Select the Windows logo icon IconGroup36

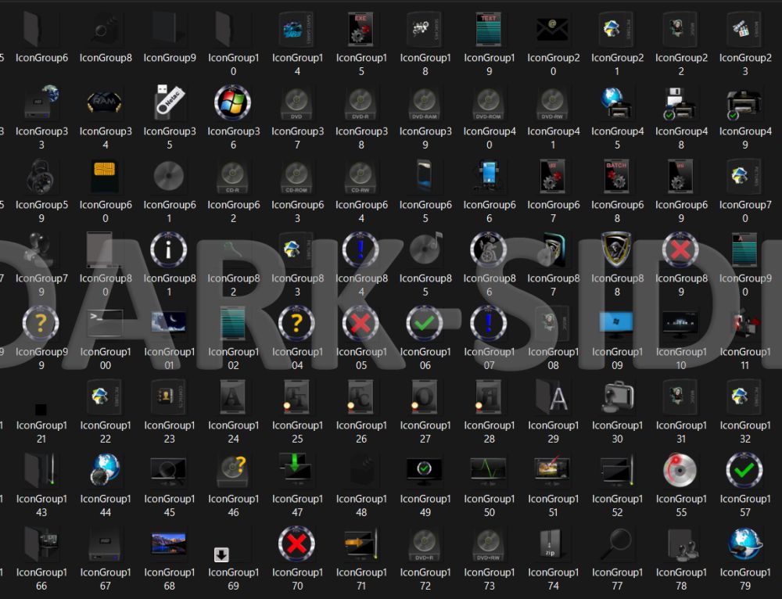[x=233, y=102]
